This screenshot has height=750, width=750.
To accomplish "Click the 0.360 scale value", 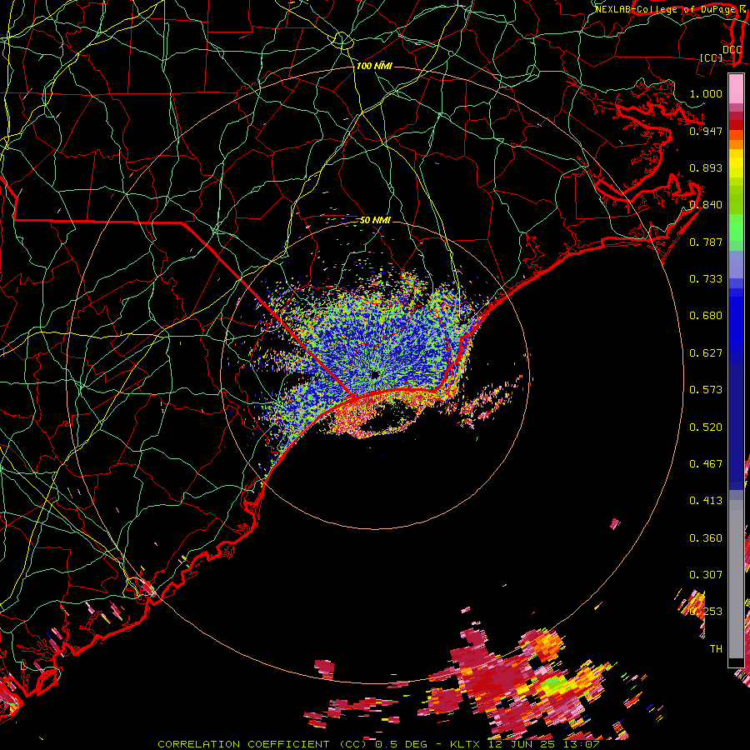I will point(706,538).
